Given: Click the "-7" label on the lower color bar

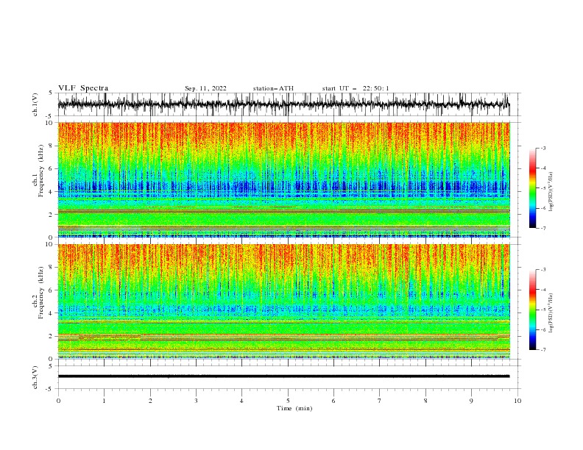Looking at the screenshot, I should pos(543,350).
